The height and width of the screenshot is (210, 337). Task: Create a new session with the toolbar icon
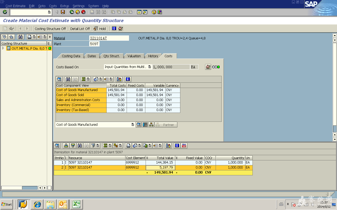click(139, 12)
